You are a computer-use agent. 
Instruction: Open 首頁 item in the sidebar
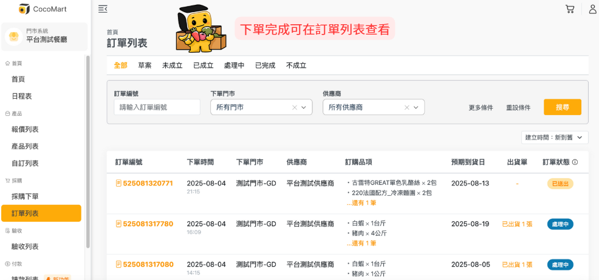point(41,79)
